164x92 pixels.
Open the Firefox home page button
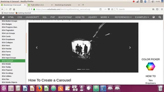14,9
